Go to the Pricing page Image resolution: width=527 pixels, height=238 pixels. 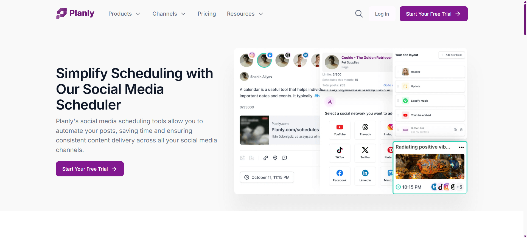click(207, 14)
